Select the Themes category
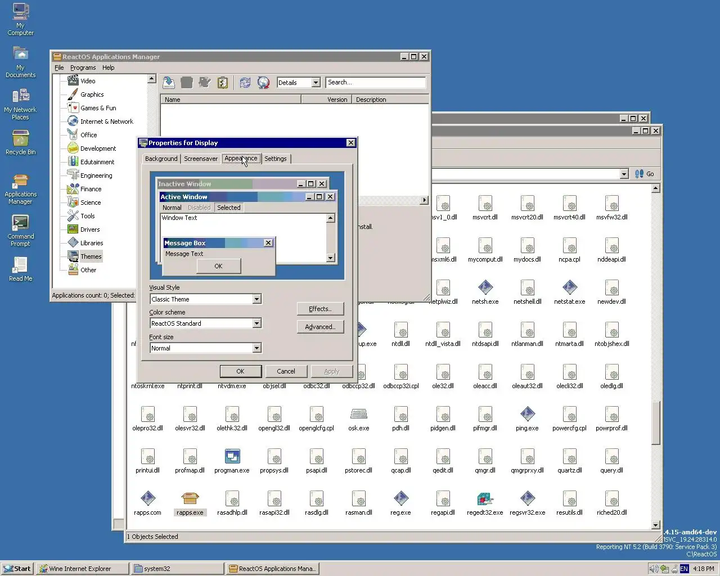This screenshot has height=576, width=720. pyautogui.click(x=91, y=256)
